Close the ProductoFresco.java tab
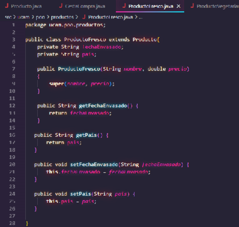Image resolution: width=239 pixels, height=227 pixels. (x=178, y=6)
